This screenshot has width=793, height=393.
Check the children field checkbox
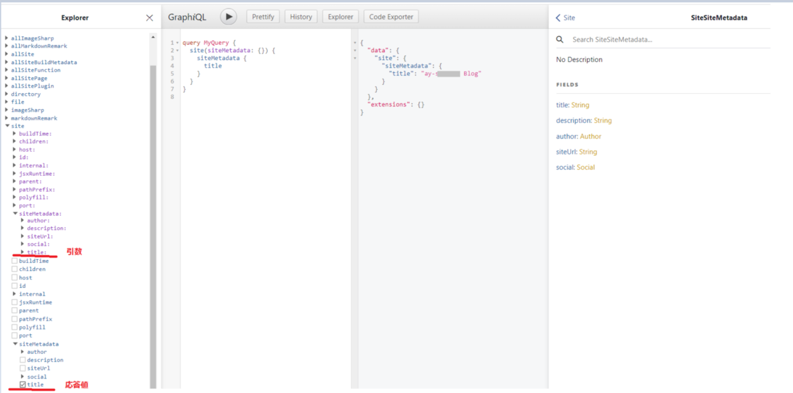pos(15,269)
